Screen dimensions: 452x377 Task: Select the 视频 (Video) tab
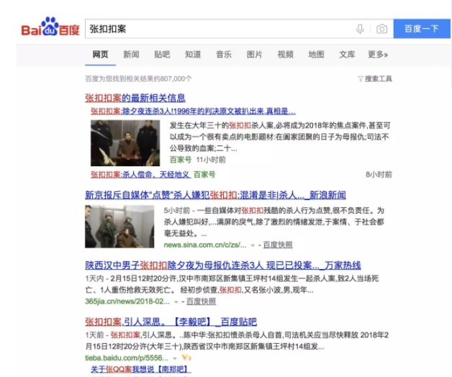[x=286, y=55]
